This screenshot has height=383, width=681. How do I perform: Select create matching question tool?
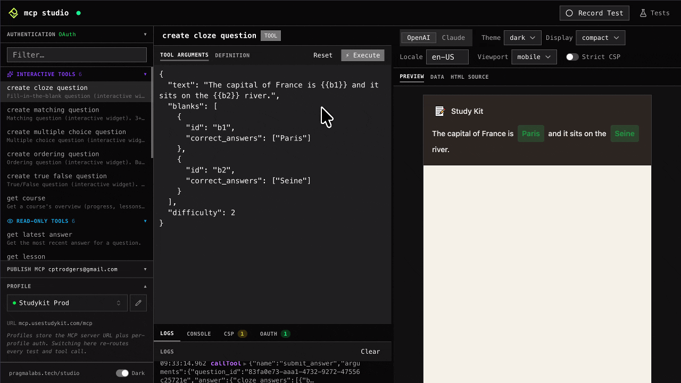tap(77, 114)
